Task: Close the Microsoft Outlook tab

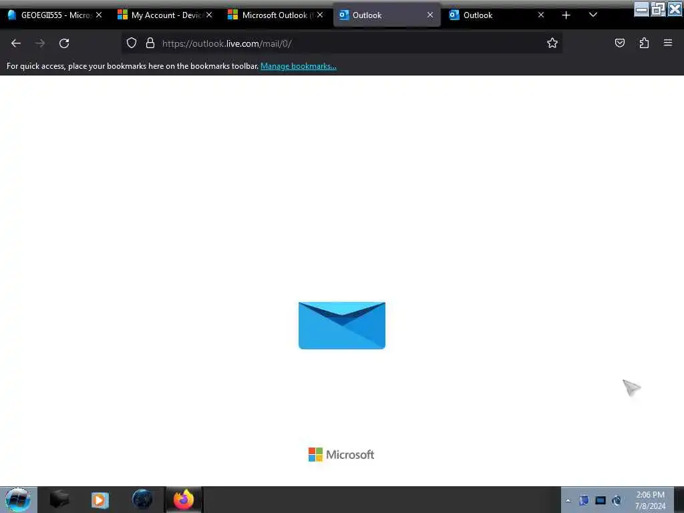Action: point(320,15)
